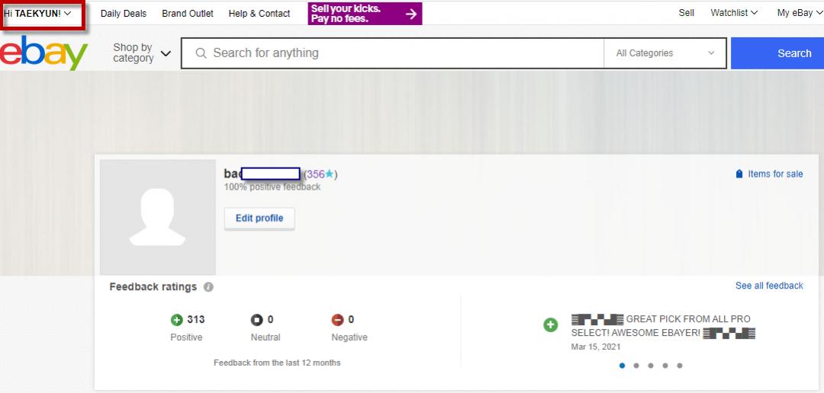This screenshot has width=824, height=393.
Task: Click the green positive feedback icon
Action: point(177,320)
